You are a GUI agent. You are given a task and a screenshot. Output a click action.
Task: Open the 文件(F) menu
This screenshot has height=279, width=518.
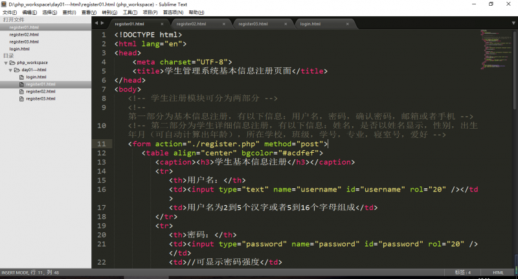pos(10,12)
